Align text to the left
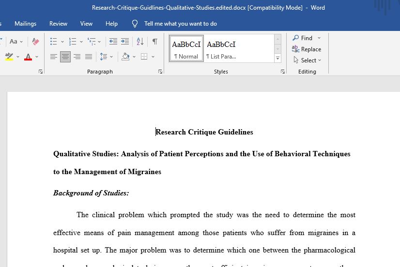This screenshot has height=267, width=400. pos(54,57)
